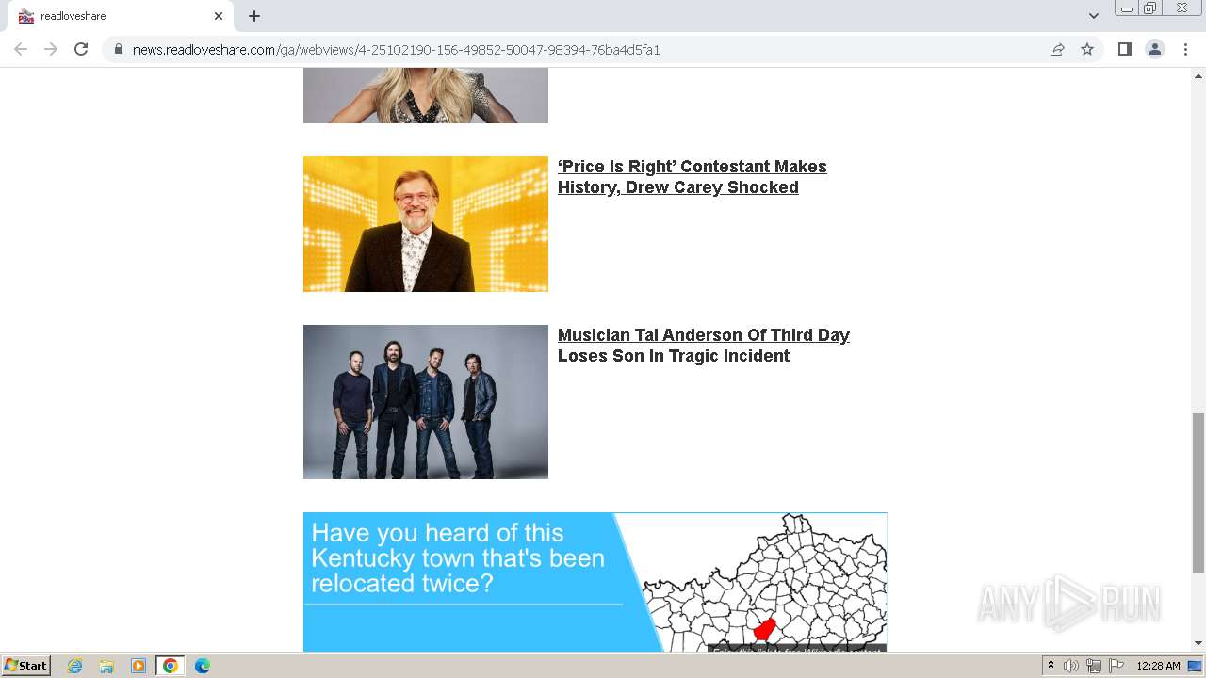1206x678 pixels.
Task: Open Musician Tai Anderson Of Third Day article
Action: 704,346
